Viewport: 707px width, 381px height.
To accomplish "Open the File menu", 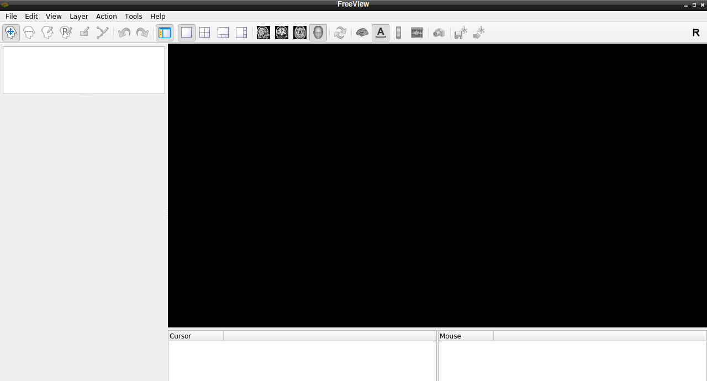I will (x=11, y=17).
